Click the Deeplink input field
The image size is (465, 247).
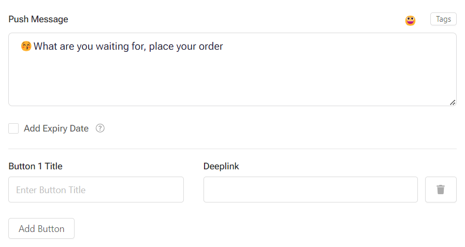tap(310, 190)
